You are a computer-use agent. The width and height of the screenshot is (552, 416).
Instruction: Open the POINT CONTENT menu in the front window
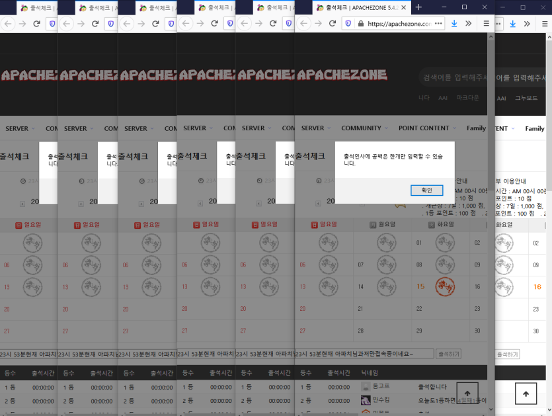coord(424,128)
